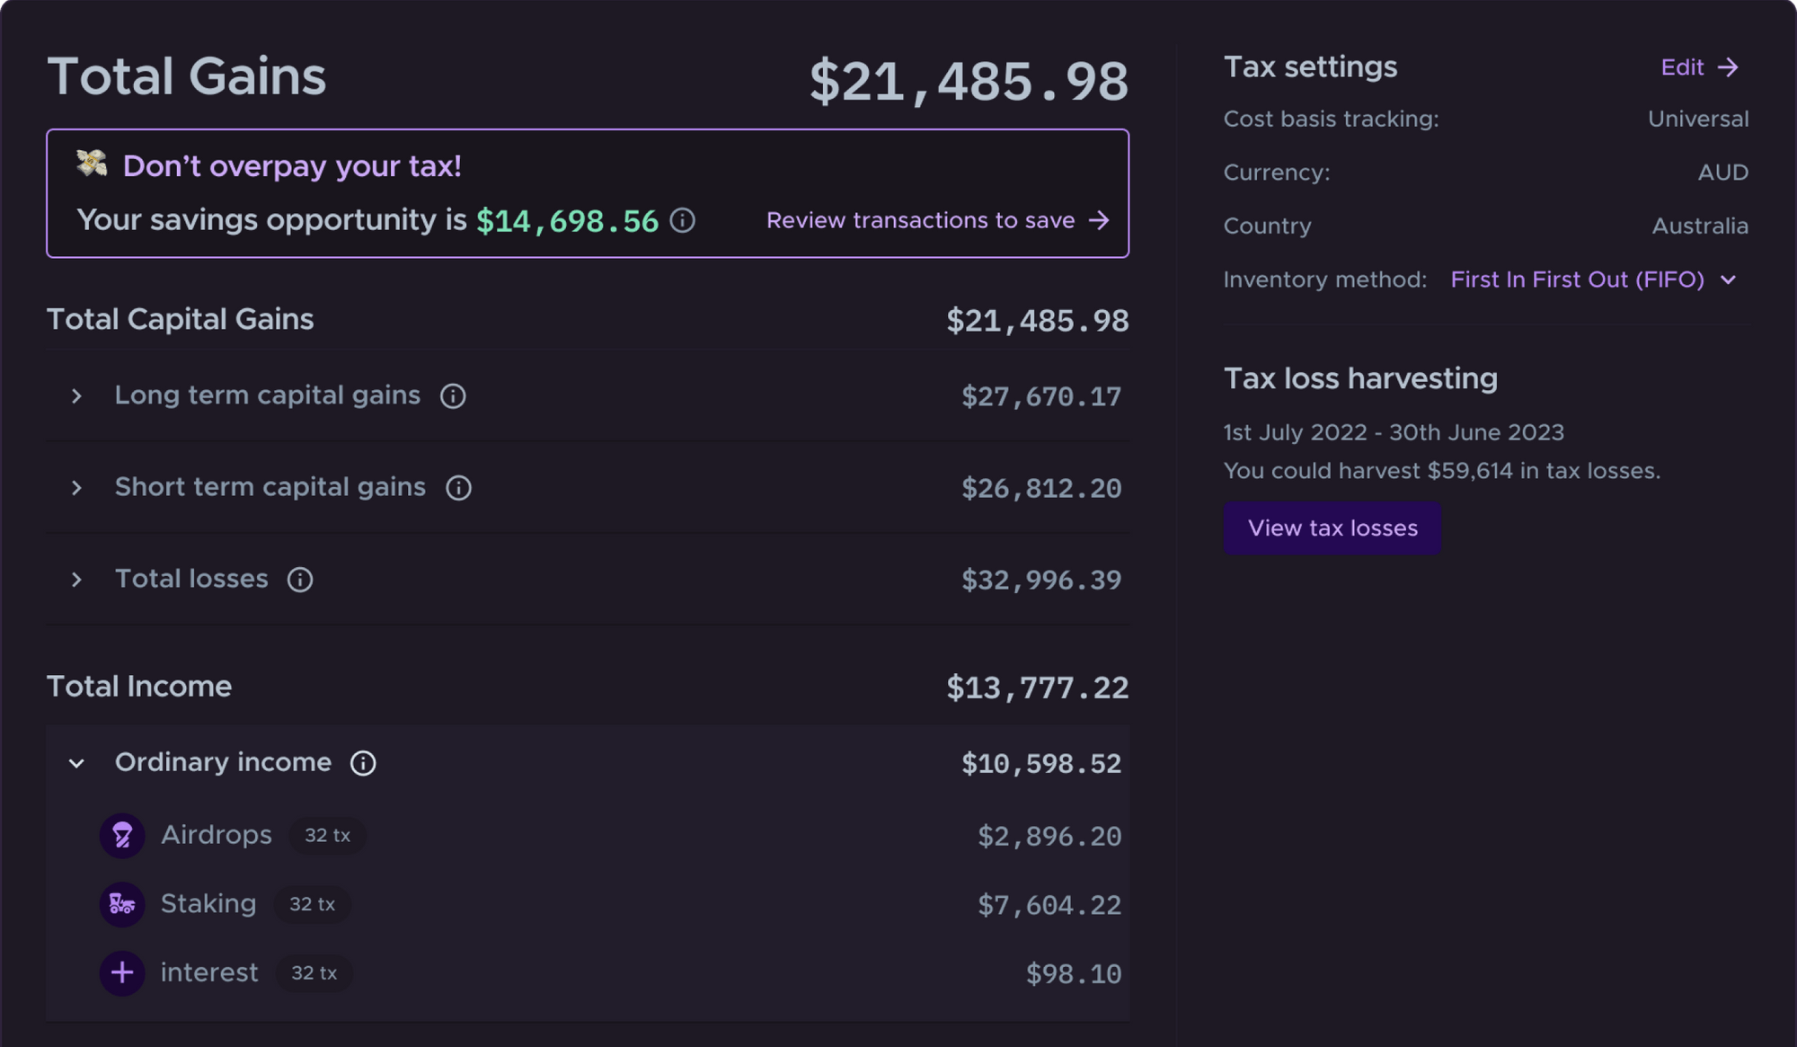Click the arrow icon next to Edit

tap(1728, 67)
